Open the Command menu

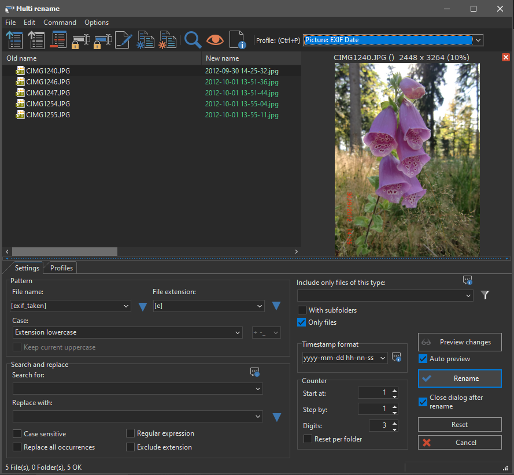[60, 23]
